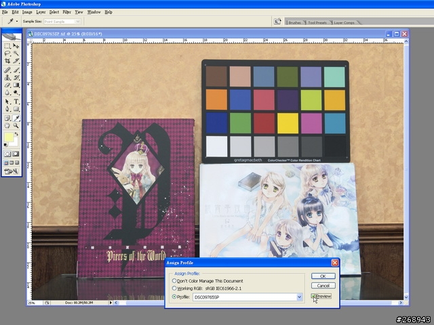434x325 pixels.
Task: Open the Filter menu
Action: pos(66,12)
